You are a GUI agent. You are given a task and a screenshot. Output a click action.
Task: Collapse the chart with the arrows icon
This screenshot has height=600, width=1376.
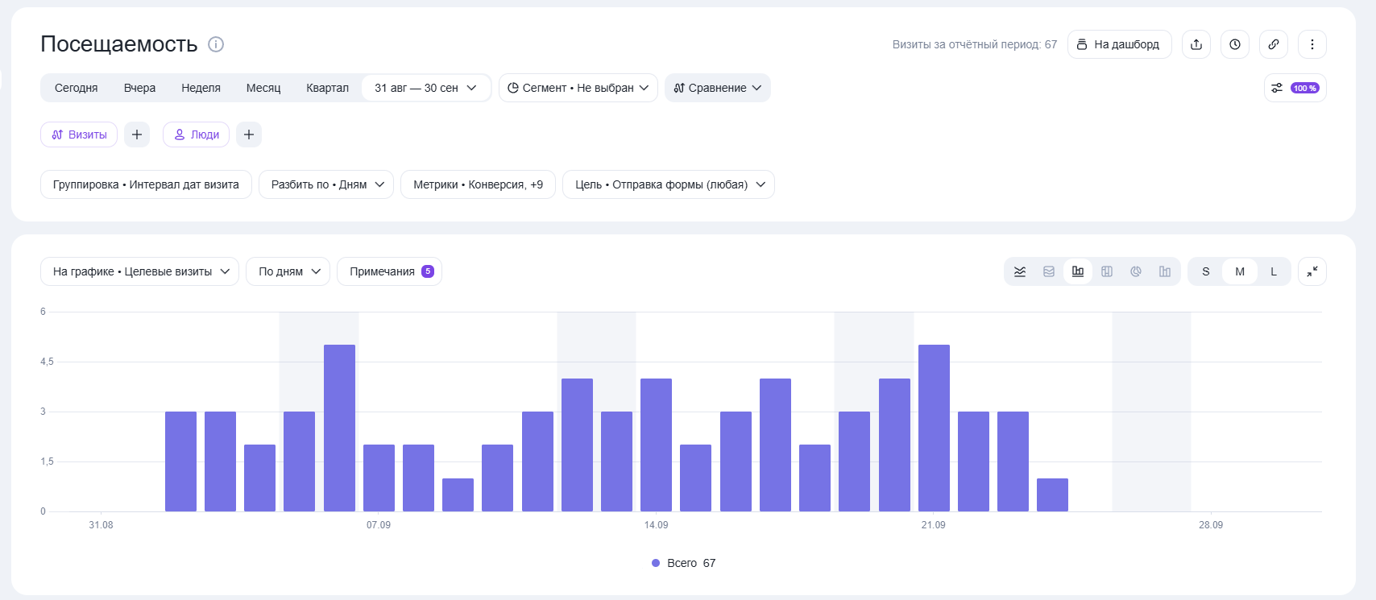coord(1312,271)
